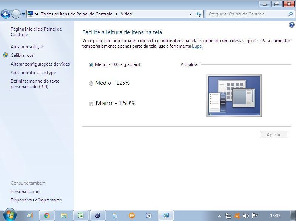Click the 13:02 clock
297x221 pixels.
tap(275, 216)
